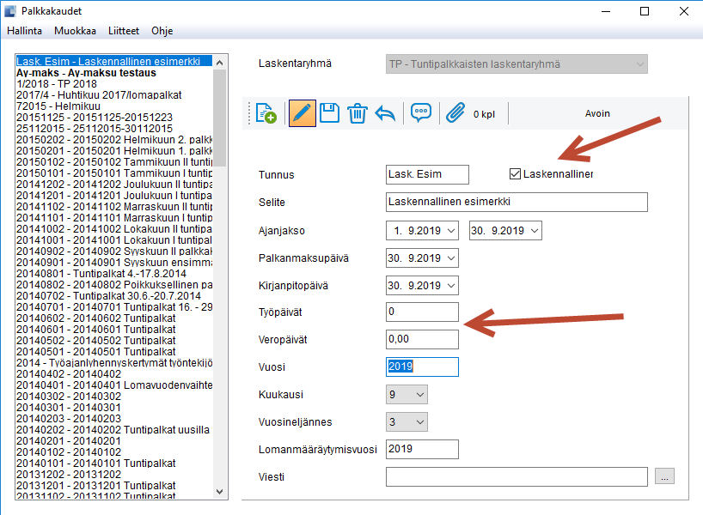Screen dimensions: 703x515
Task: Select '20151125 - 20151125-20151223' row
Action: point(114,118)
